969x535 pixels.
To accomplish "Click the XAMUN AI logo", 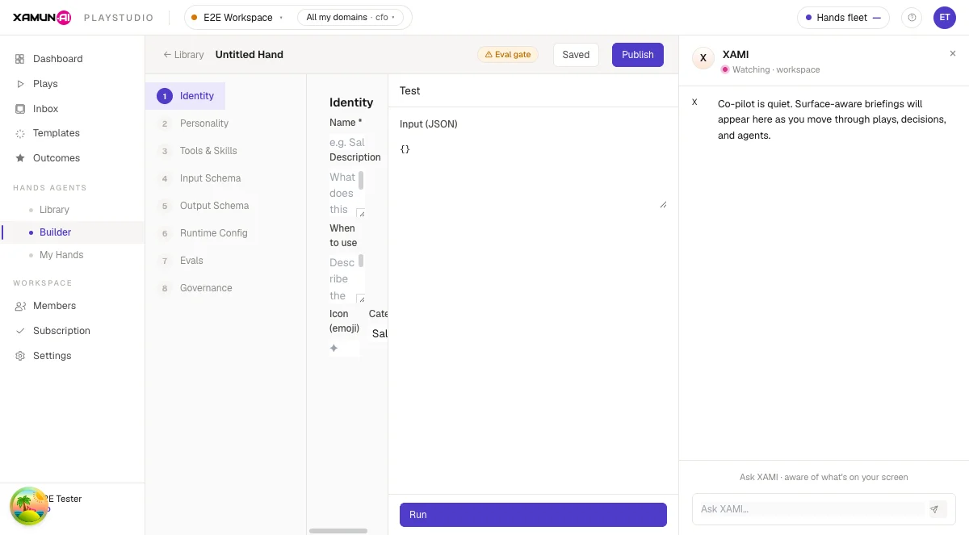I will coord(42,18).
